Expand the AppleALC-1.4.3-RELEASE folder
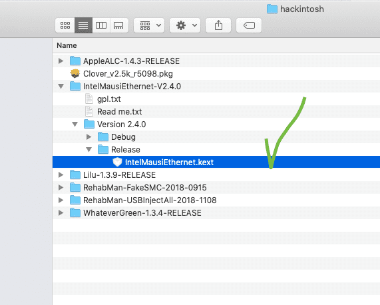 61,61
